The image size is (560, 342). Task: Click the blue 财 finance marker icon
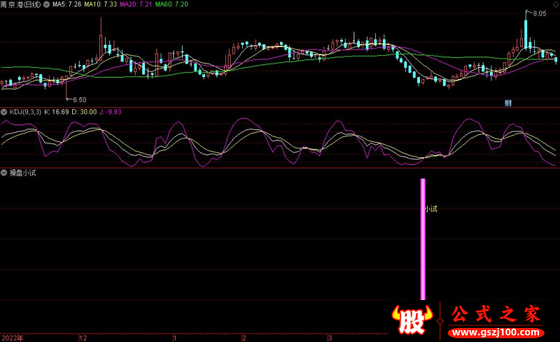coord(508,103)
